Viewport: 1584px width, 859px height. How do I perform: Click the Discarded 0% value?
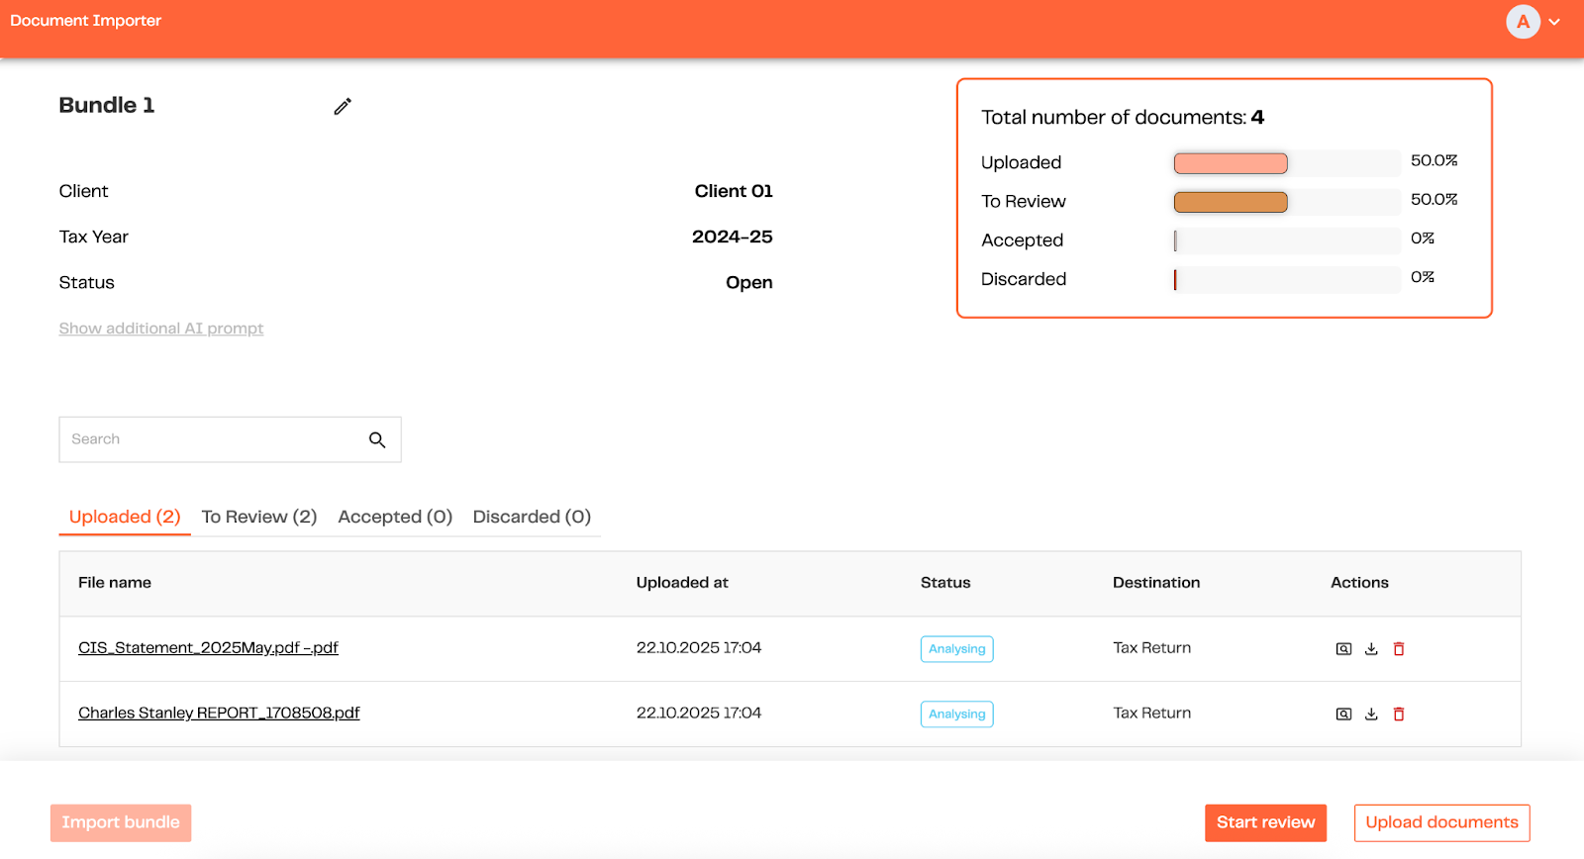pyautogui.click(x=1423, y=277)
